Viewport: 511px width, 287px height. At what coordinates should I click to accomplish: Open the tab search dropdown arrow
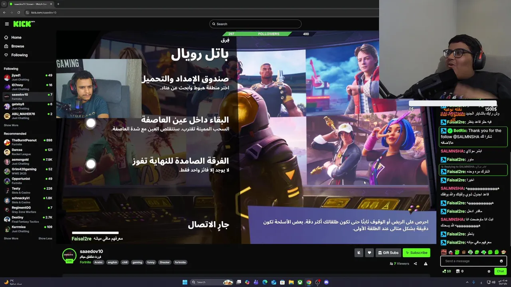point(4,4)
